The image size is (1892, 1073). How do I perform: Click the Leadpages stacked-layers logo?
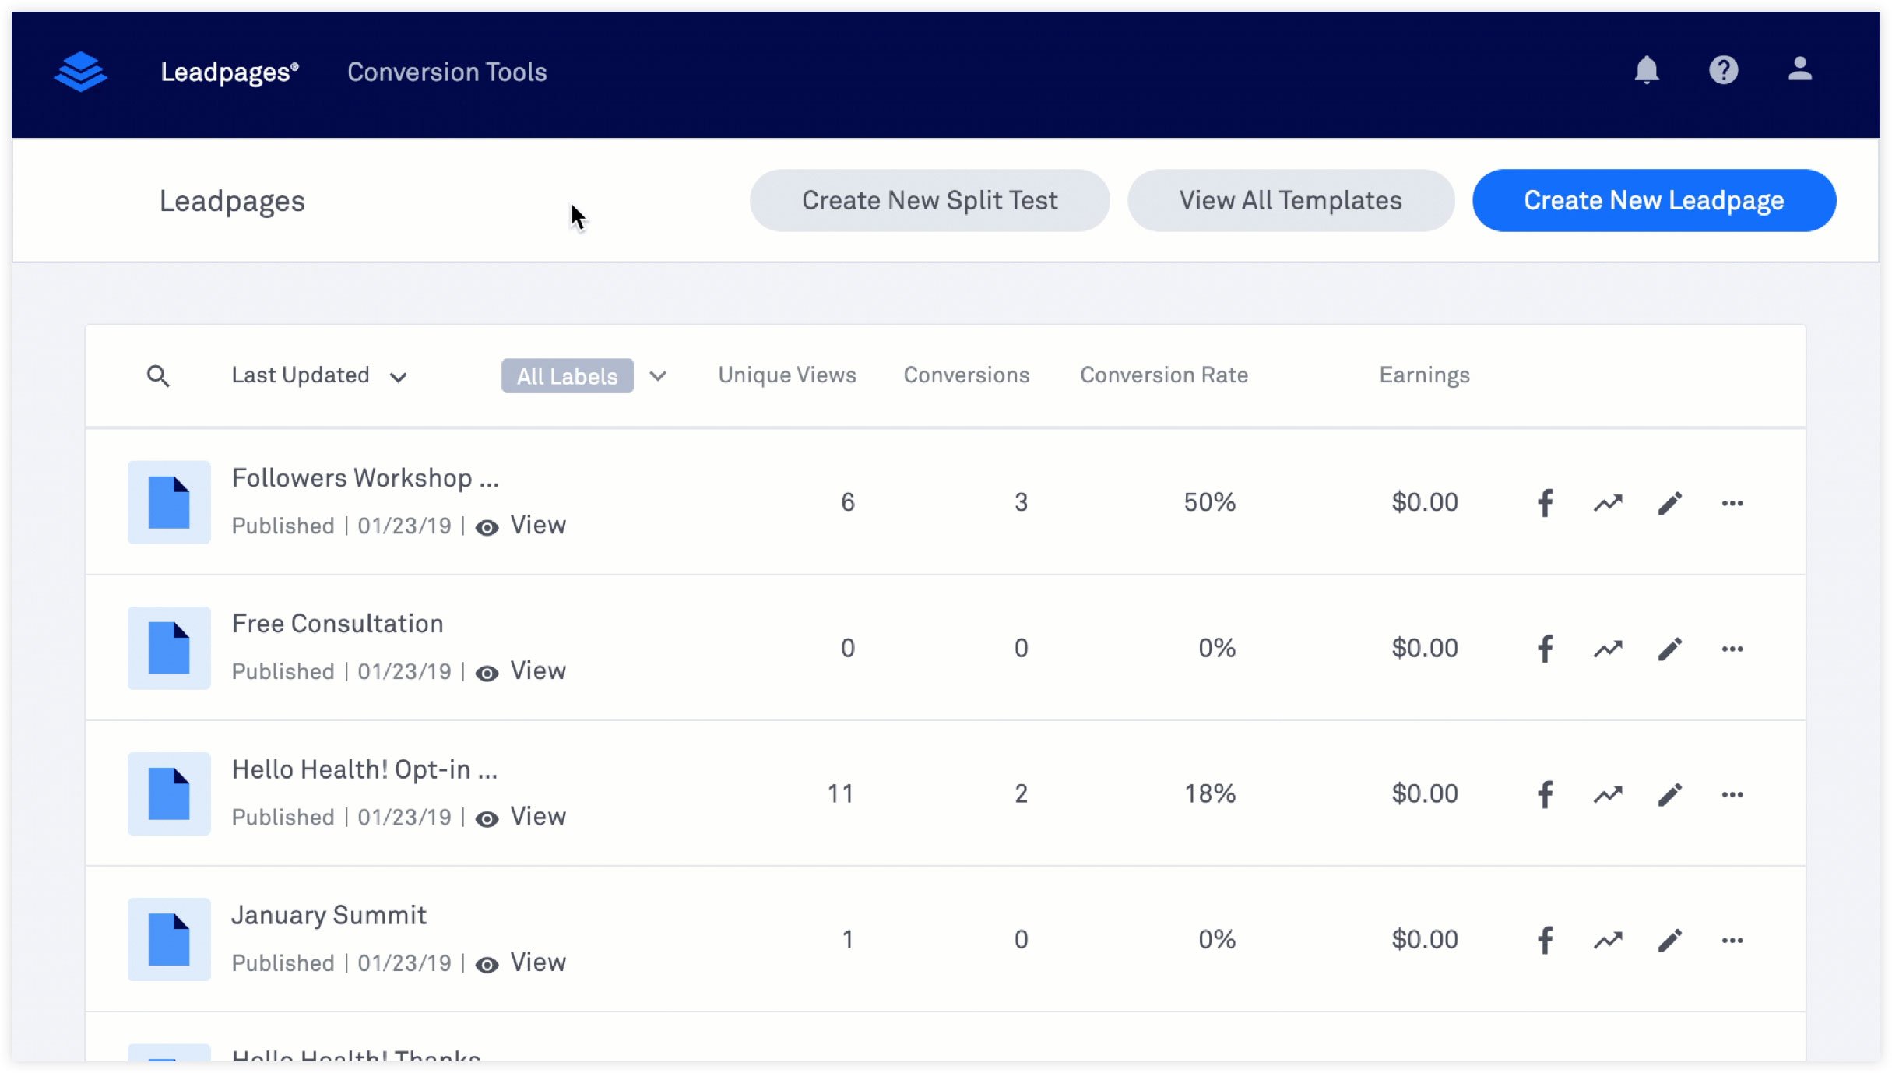click(80, 72)
